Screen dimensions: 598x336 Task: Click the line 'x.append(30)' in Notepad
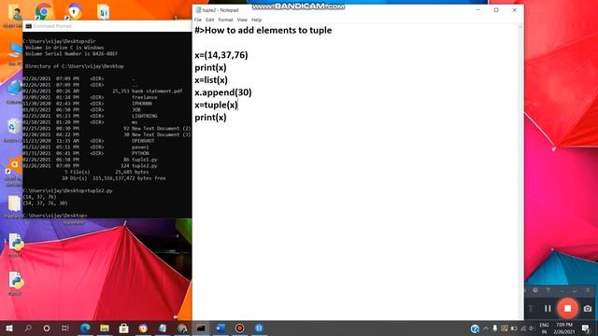223,92
